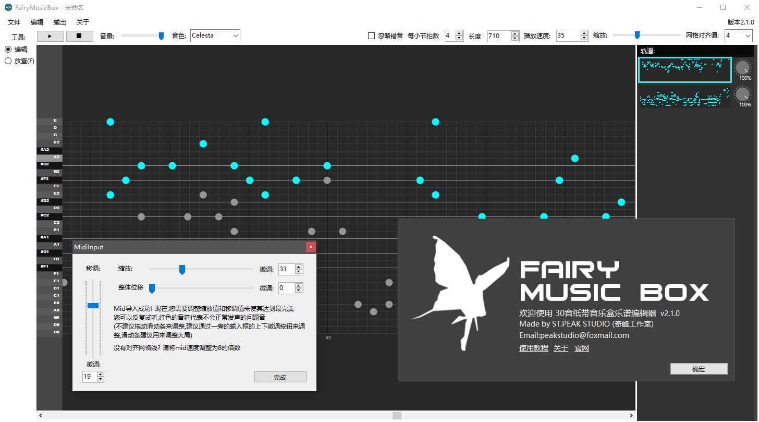Open the 文件 menu

pos(14,22)
